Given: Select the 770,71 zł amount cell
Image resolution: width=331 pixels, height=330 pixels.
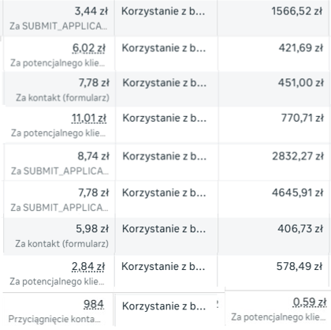Looking at the screenshot, I should (303, 118).
